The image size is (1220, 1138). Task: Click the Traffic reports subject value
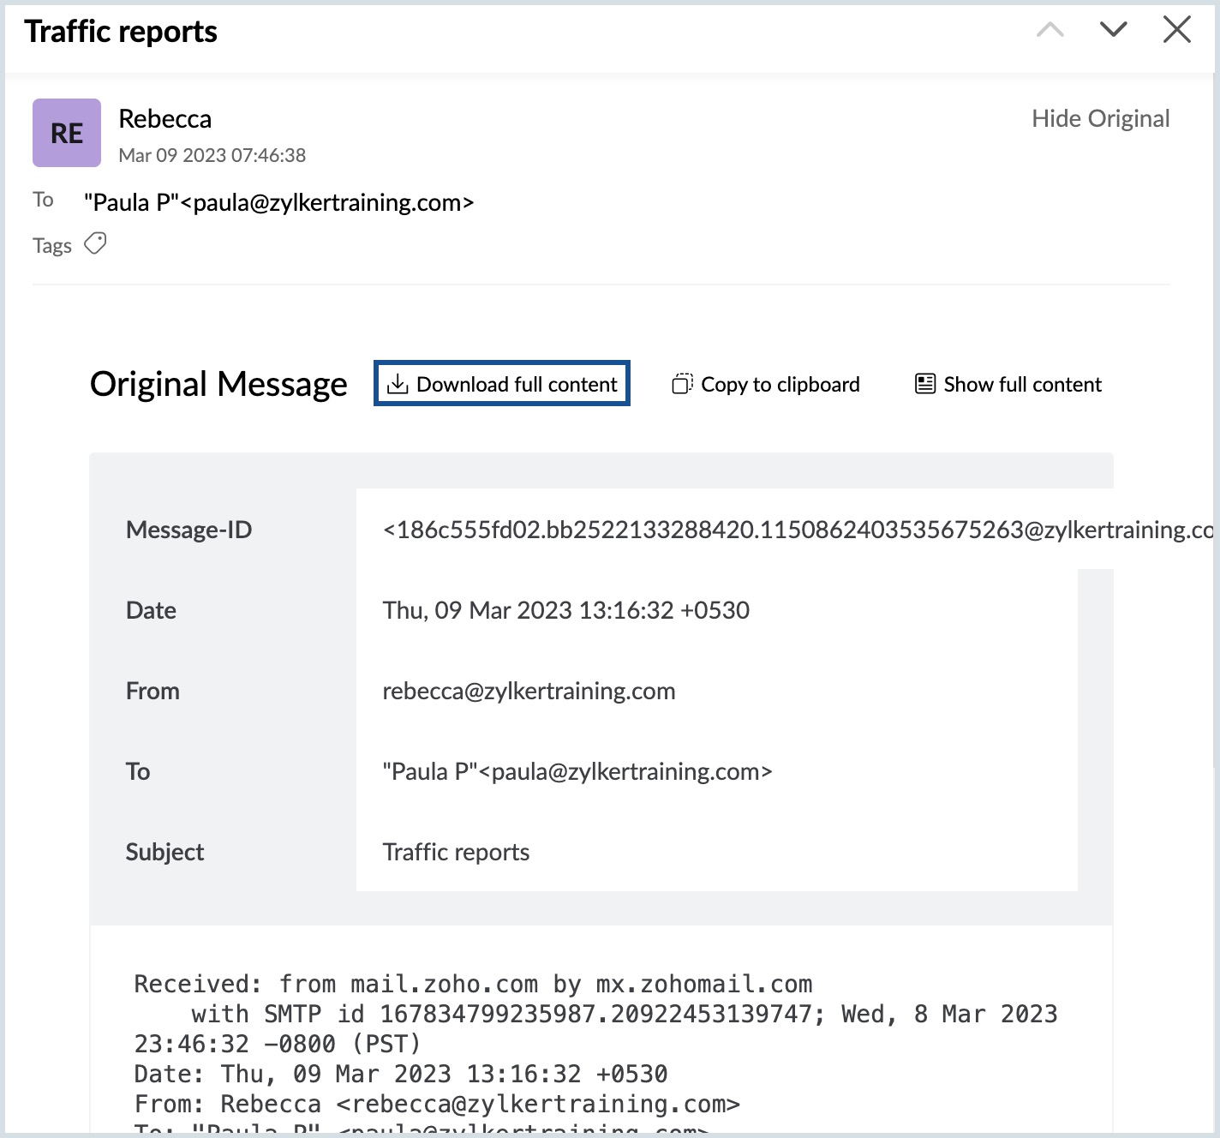point(456,852)
